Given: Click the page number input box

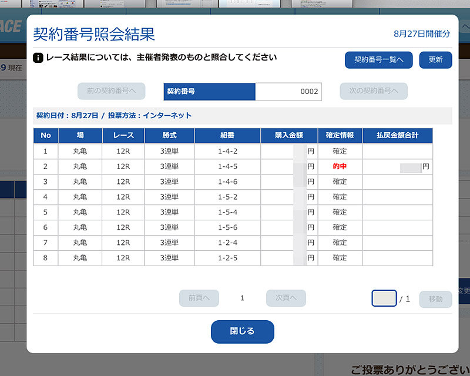Looking at the screenshot, I should click(384, 298).
